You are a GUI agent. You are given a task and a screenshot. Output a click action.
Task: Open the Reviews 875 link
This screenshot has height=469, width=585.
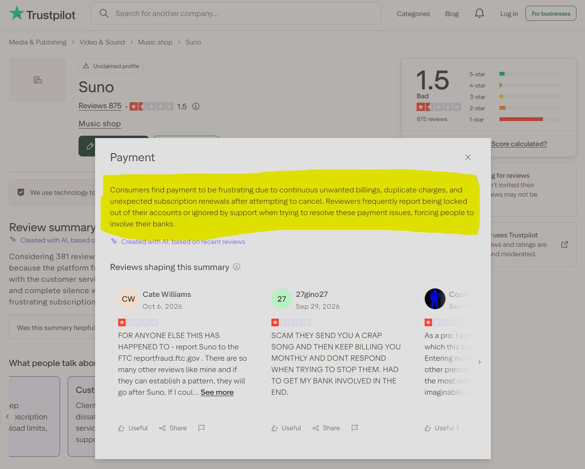coord(100,106)
